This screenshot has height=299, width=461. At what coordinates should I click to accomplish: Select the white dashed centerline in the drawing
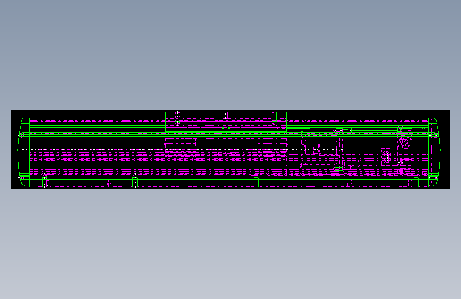coord(179,149)
